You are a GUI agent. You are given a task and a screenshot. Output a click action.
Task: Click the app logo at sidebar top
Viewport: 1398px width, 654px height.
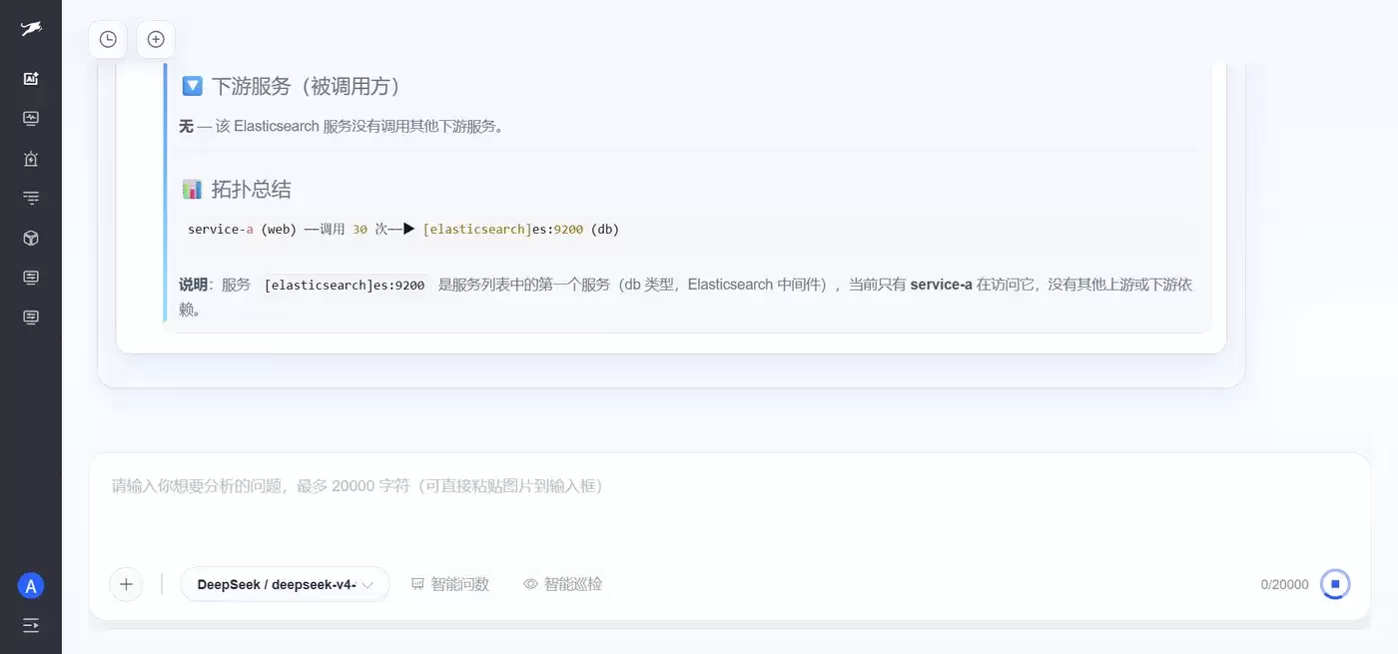pos(31,29)
